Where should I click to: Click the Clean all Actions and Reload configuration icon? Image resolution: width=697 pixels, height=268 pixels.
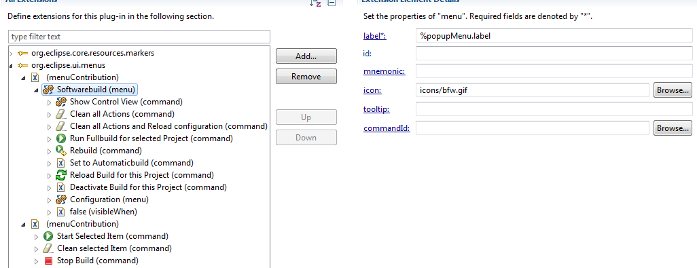pos(61,126)
